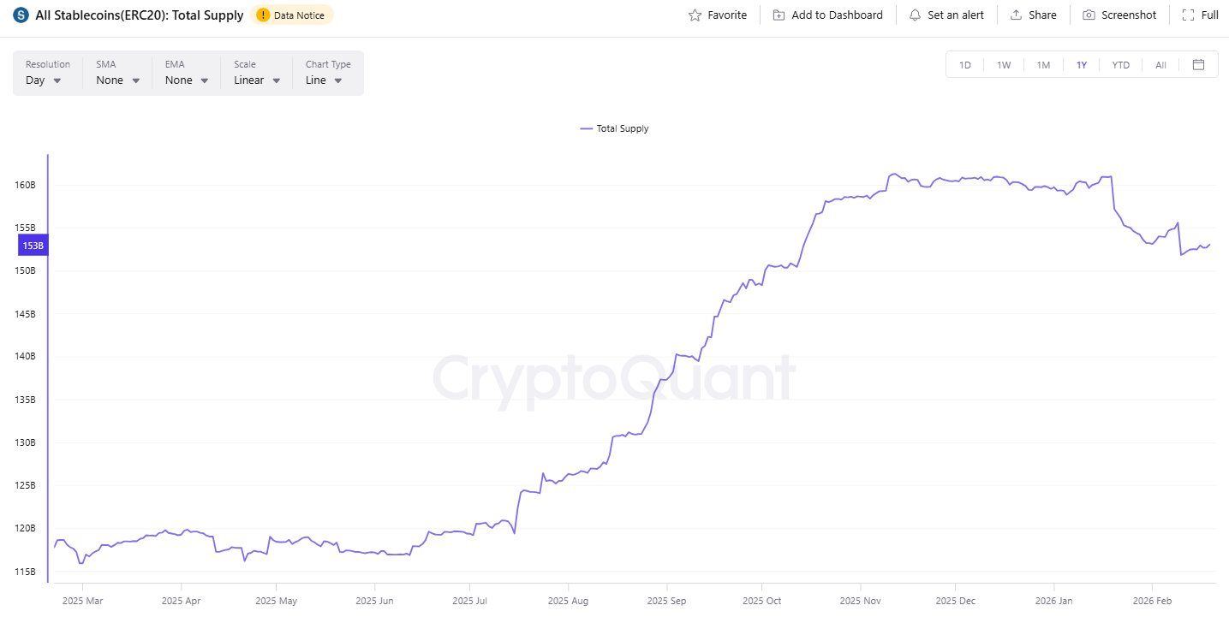Screen dimensions: 1229x617
Task: Open the calendar date picker icon
Action: [1198, 65]
